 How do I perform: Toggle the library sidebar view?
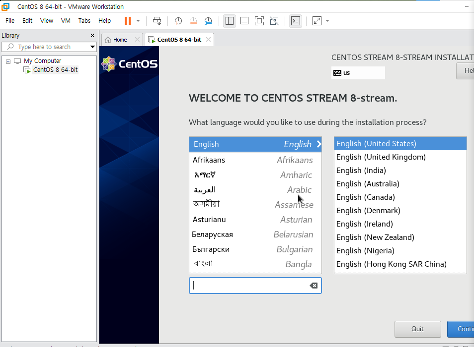click(230, 21)
